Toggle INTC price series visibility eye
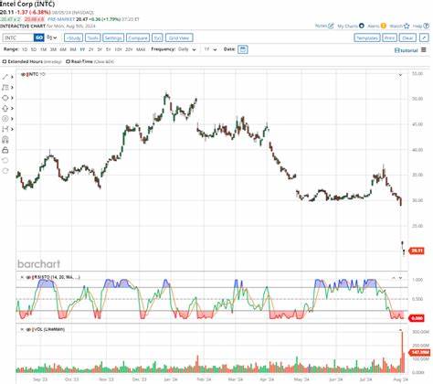This screenshot has width=433, height=384. point(23,74)
